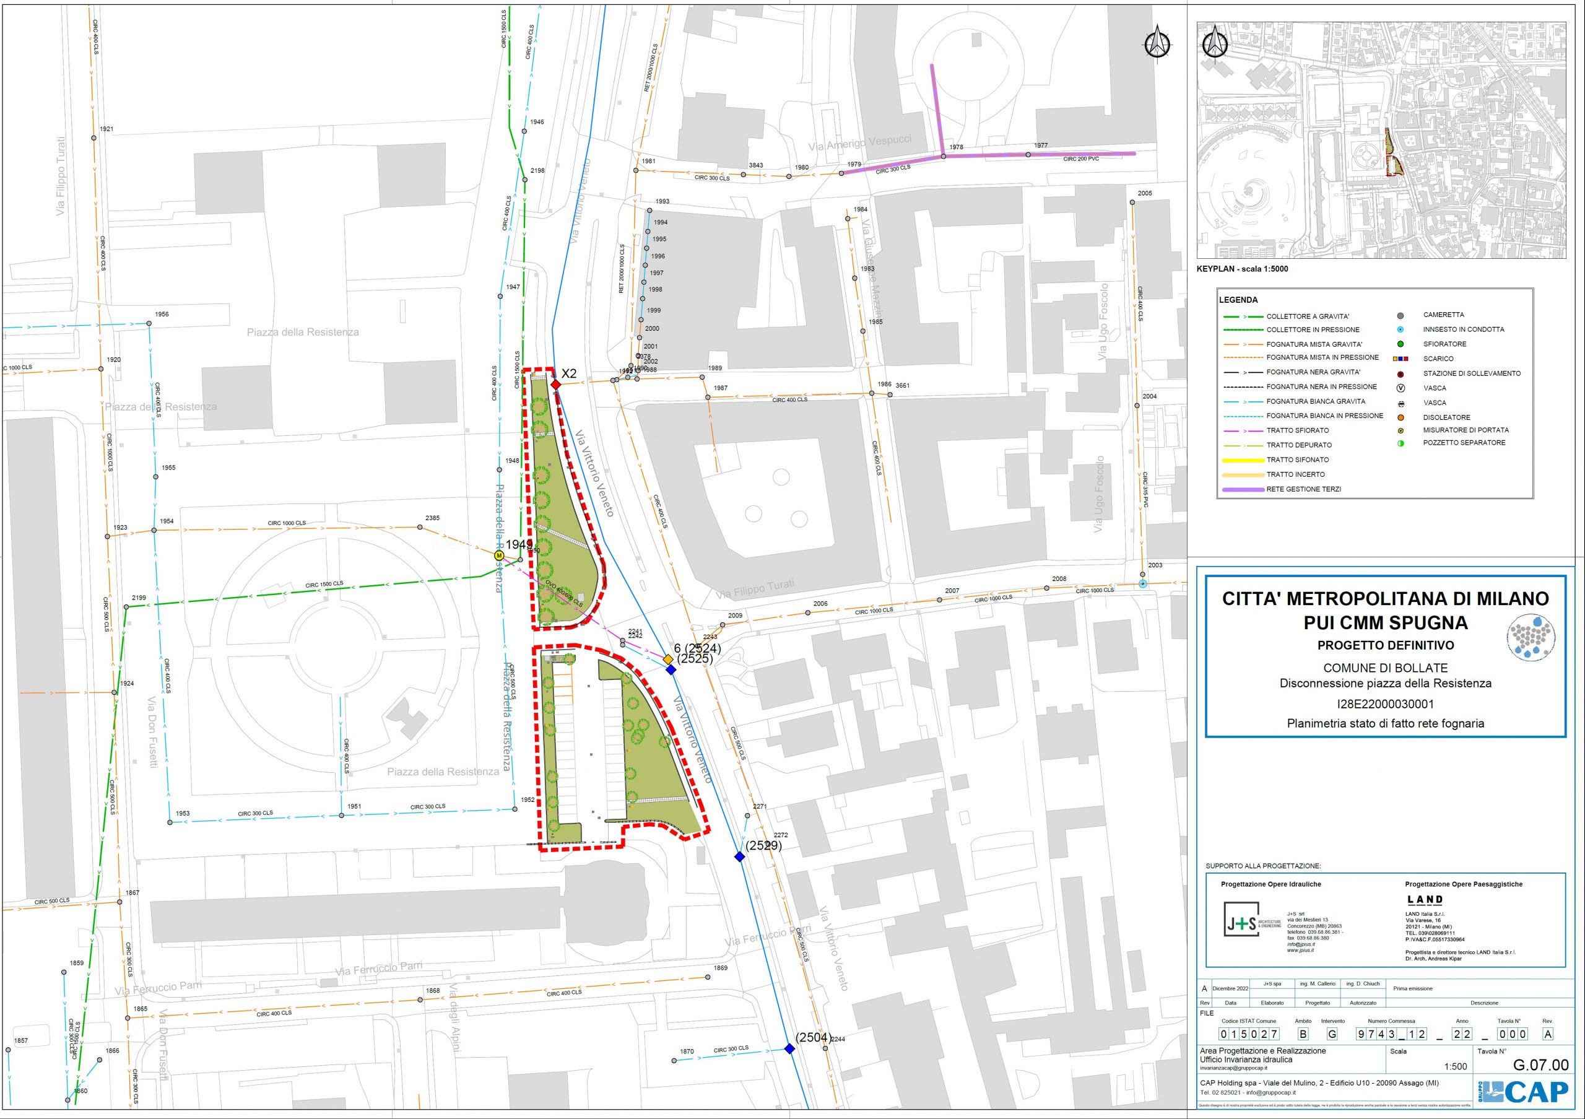The image size is (1585, 1119).
Task: Click the Planimetria stato di fatto rete fognaria title
Action: point(1386,723)
